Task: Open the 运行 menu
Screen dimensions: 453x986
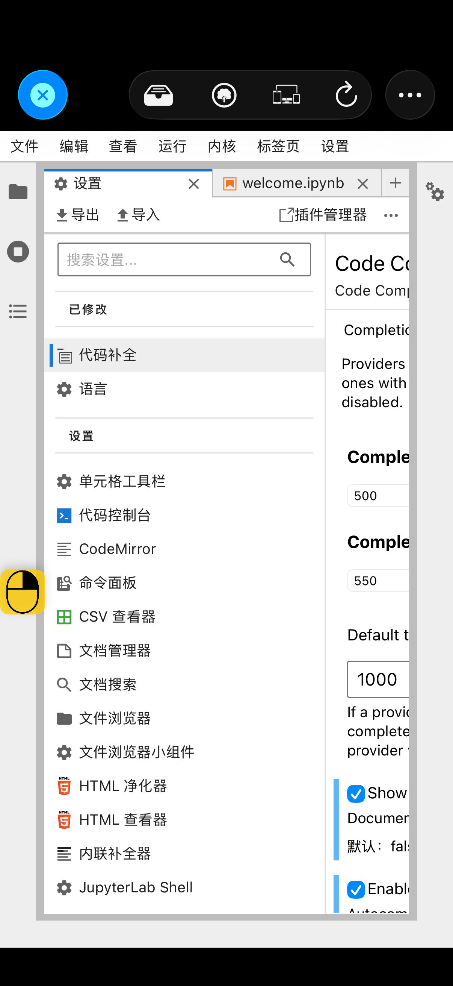Action: 172,146
